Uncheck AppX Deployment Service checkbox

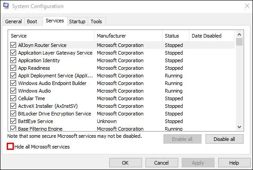[x=13, y=76]
